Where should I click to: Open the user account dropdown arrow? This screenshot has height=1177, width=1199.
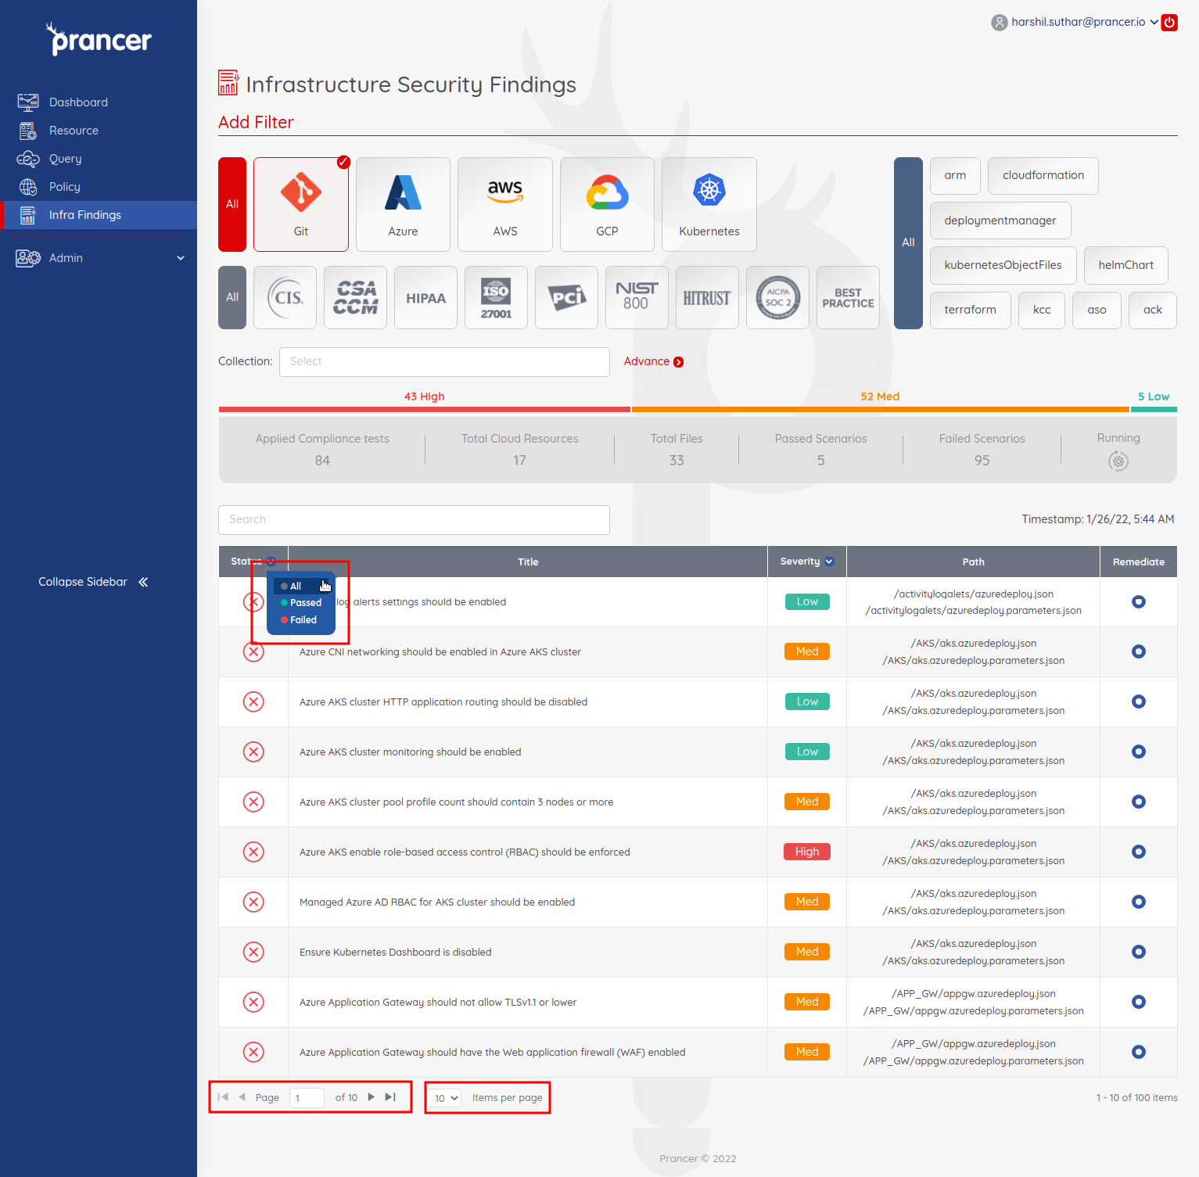(x=1154, y=22)
